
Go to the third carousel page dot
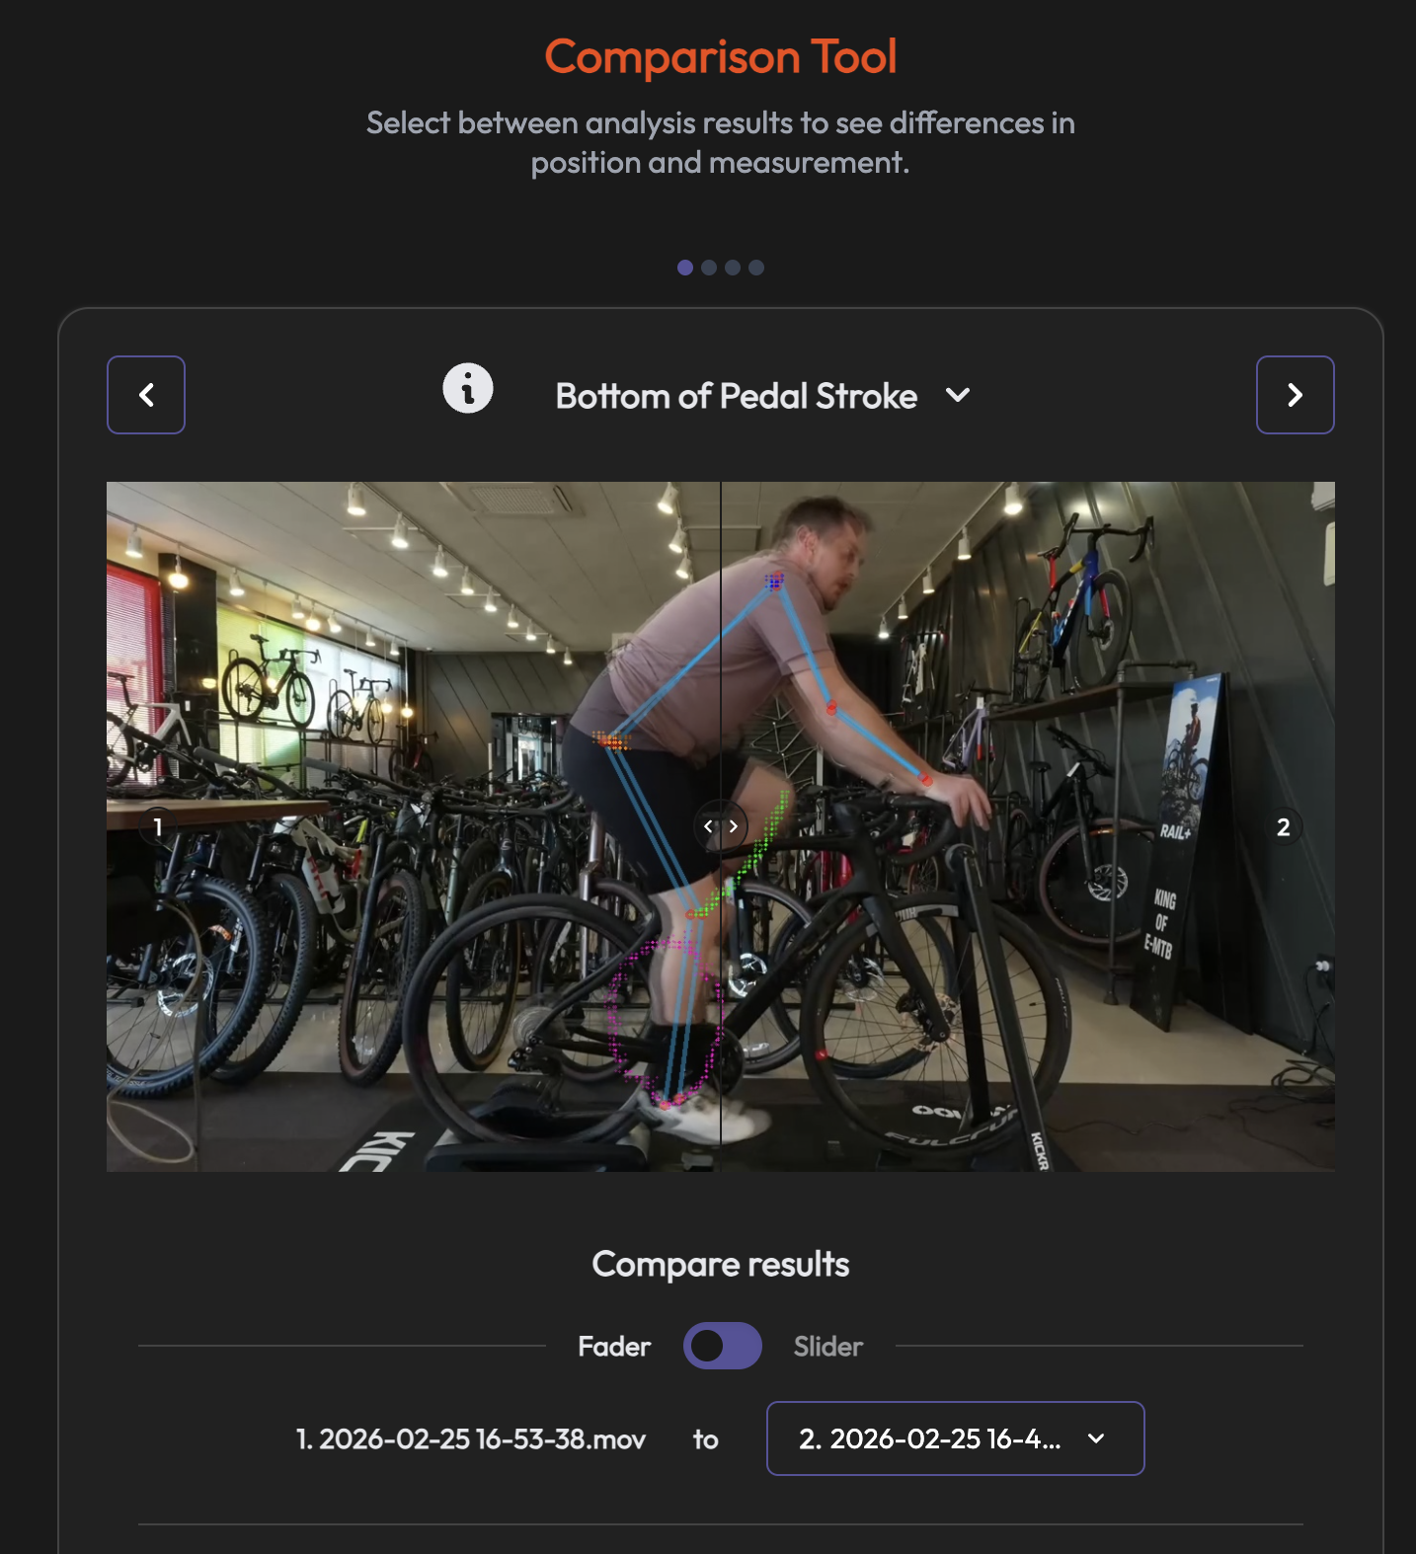733,268
